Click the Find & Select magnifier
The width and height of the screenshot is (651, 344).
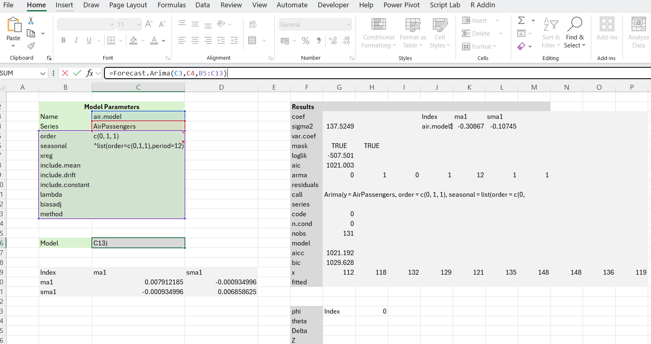(574, 24)
